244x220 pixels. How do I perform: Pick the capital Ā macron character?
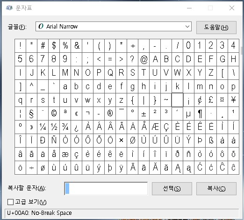[x=132, y=168]
